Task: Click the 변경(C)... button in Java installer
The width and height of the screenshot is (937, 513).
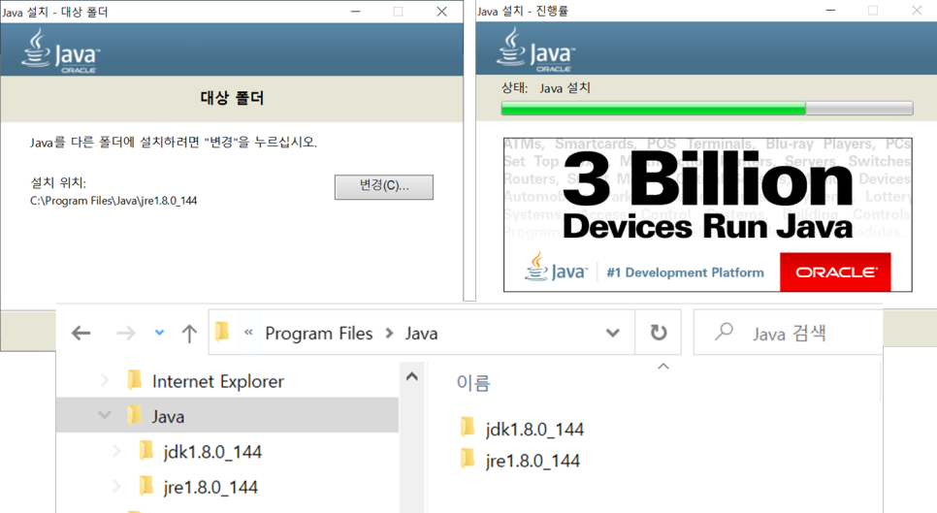Action: pos(384,187)
